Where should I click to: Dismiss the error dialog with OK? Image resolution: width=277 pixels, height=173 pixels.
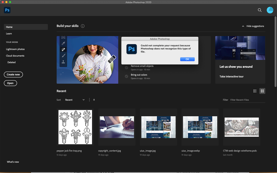187,59
